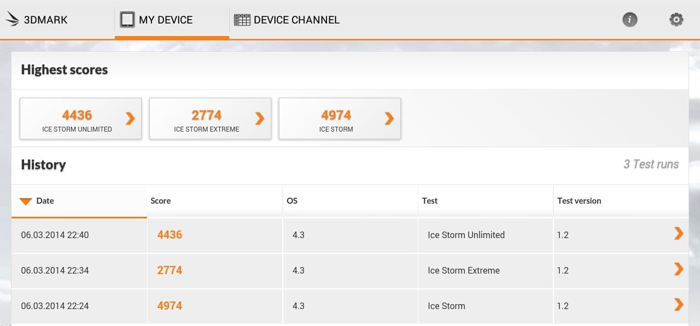
Task: Click the Highest scores heading
Action: (65, 70)
